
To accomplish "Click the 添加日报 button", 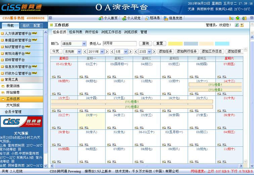I will 234,51.
